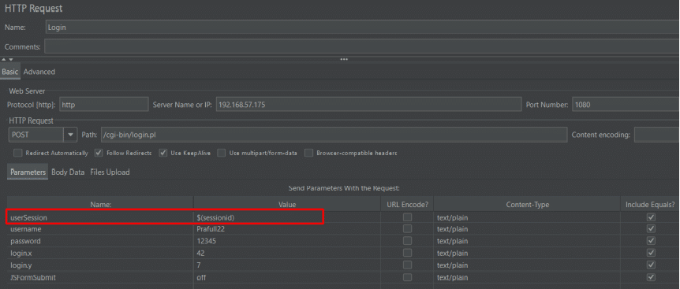Uncheck Include Equals for userSession row

(651, 217)
